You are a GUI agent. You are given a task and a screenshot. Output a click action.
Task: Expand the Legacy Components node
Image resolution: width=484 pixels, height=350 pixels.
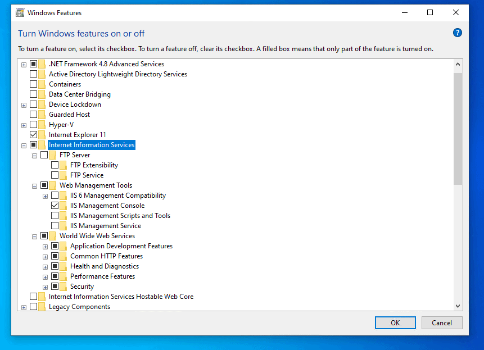click(24, 307)
